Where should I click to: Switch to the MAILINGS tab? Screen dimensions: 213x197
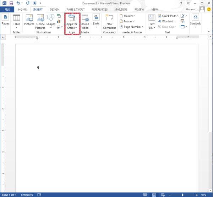point(121,10)
